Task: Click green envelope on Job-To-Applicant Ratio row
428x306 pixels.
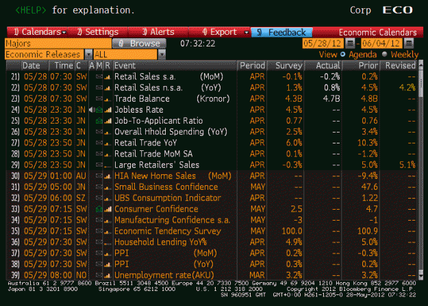Action: click(99, 121)
